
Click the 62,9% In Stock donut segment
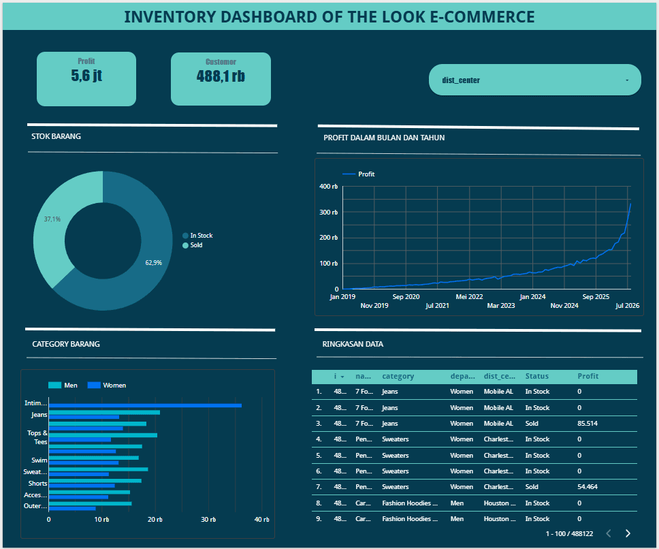(x=154, y=262)
